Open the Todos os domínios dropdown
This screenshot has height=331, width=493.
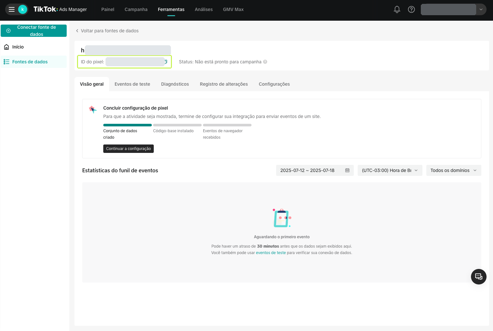point(454,170)
